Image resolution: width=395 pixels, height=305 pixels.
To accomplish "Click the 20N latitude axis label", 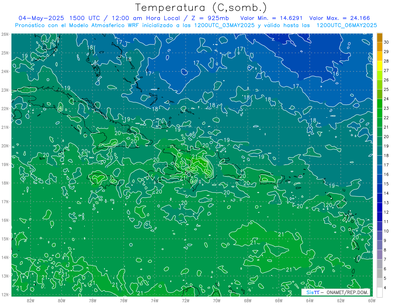I will (x=5, y=146).
